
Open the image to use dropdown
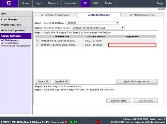[98, 28]
